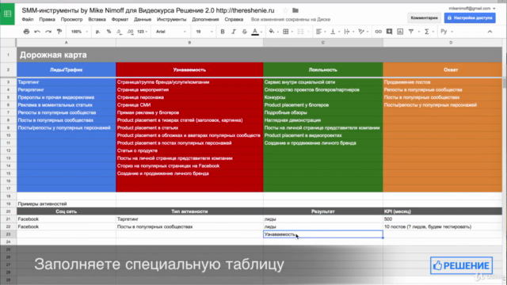Open the account email dropdown

click(x=472, y=8)
